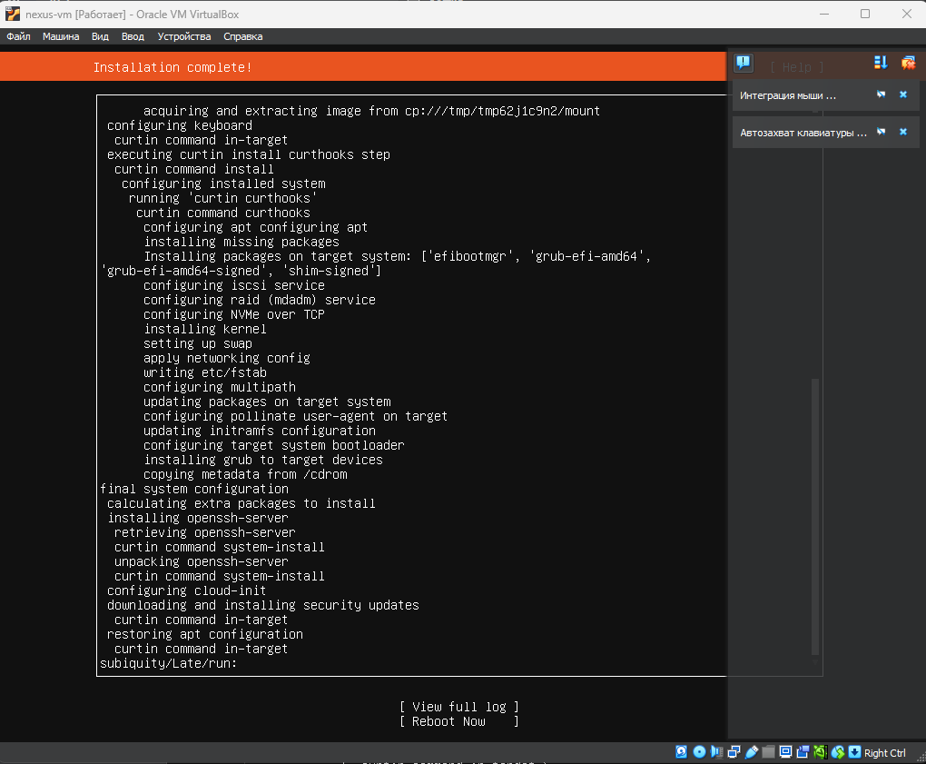Image resolution: width=926 pixels, height=764 pixels.
Task: Click the 'installing kernel' log line
Action: coord(205,329)
